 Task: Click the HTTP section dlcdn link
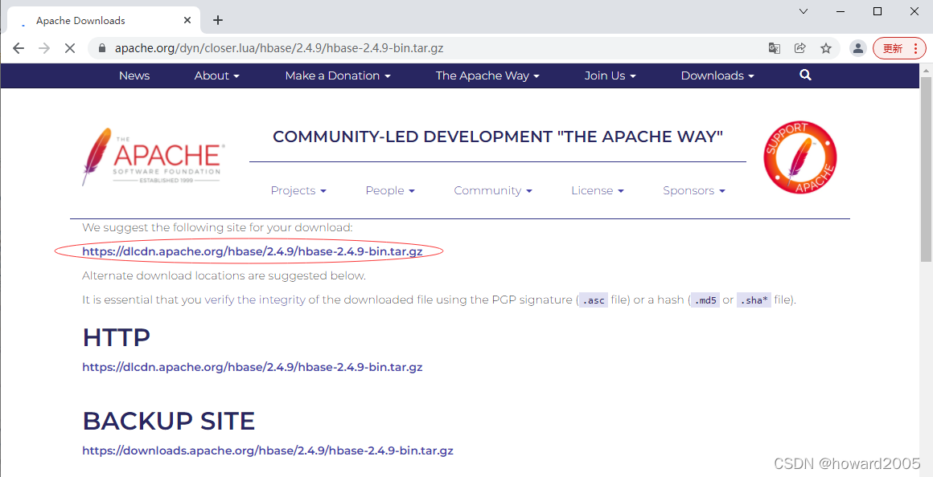coord(253,367)
